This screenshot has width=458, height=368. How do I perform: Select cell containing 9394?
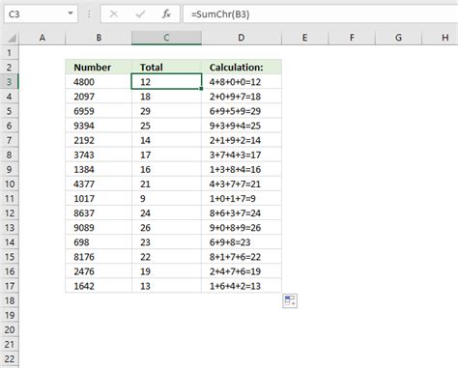click(99, 126)
